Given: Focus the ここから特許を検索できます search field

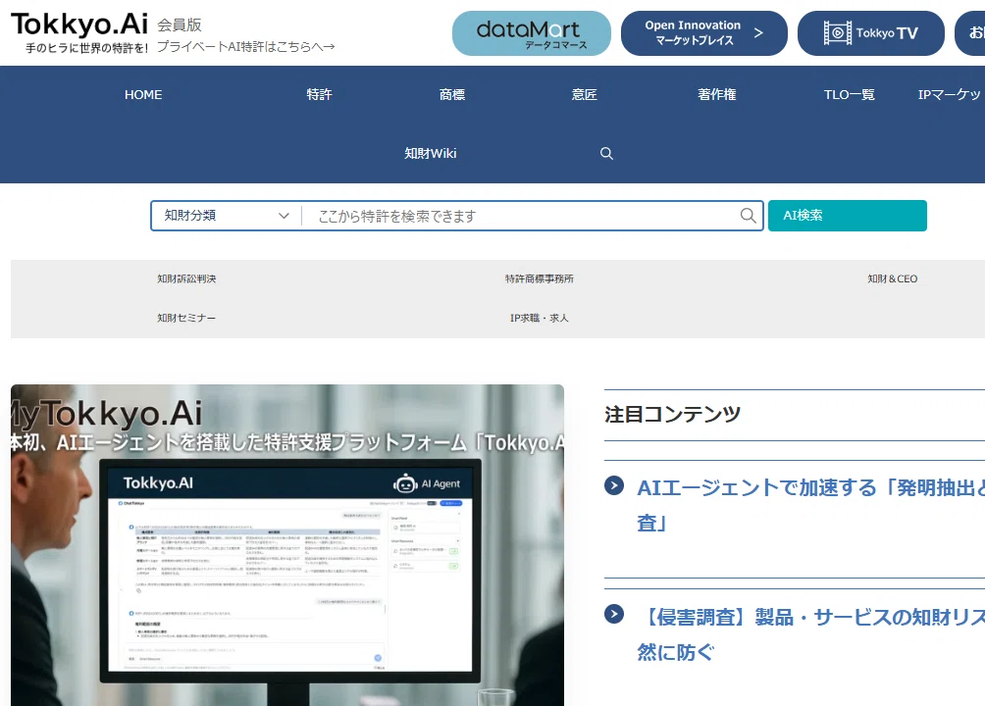Looking at the screenshot, I should click(521, 216).
